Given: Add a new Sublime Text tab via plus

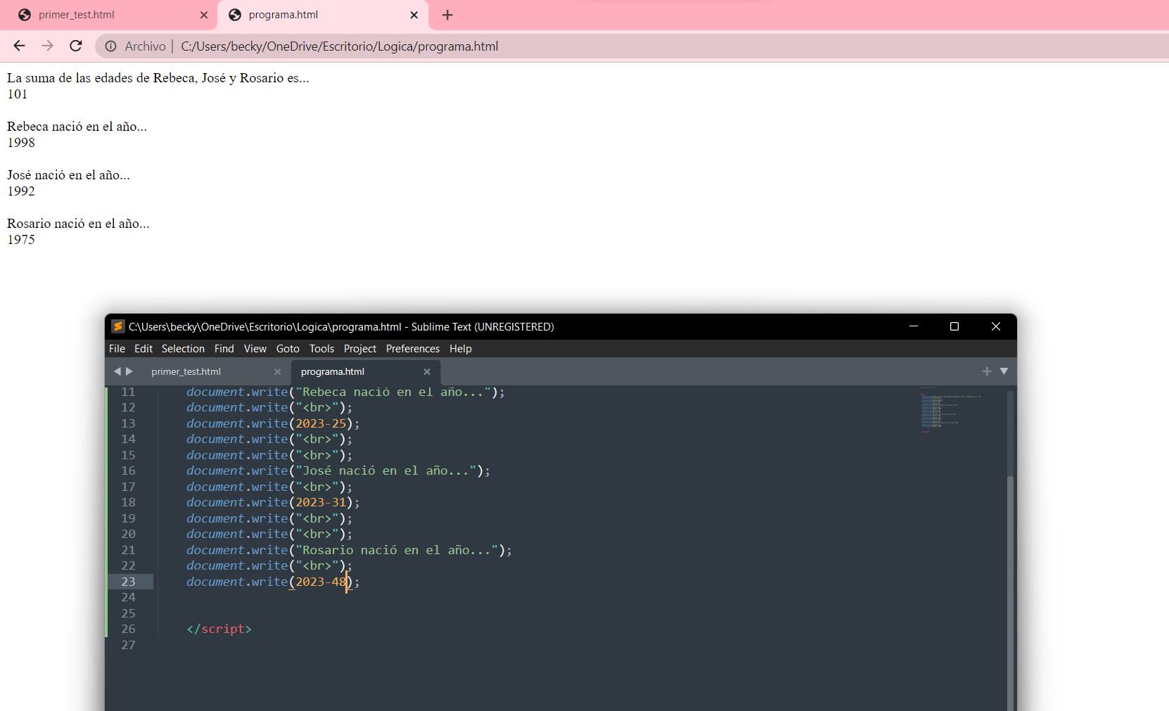Looking at the screenshot, I should pyautogui.click(x=987, y=371).
